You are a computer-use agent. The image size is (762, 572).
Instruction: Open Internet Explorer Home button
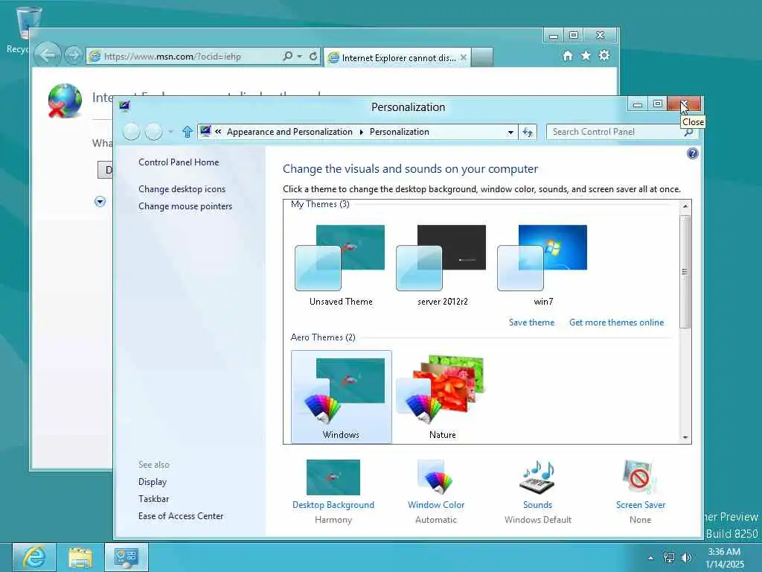[568, 55]
